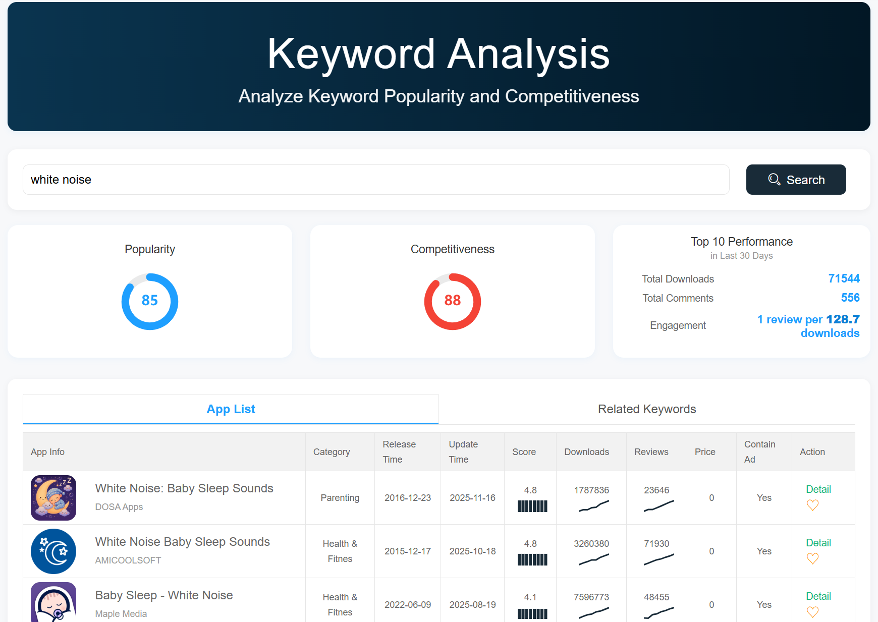The width and height of the screenshot is (878, 622).
Task: Click developer name 'Maple Media'
Action: pos(121,614)
